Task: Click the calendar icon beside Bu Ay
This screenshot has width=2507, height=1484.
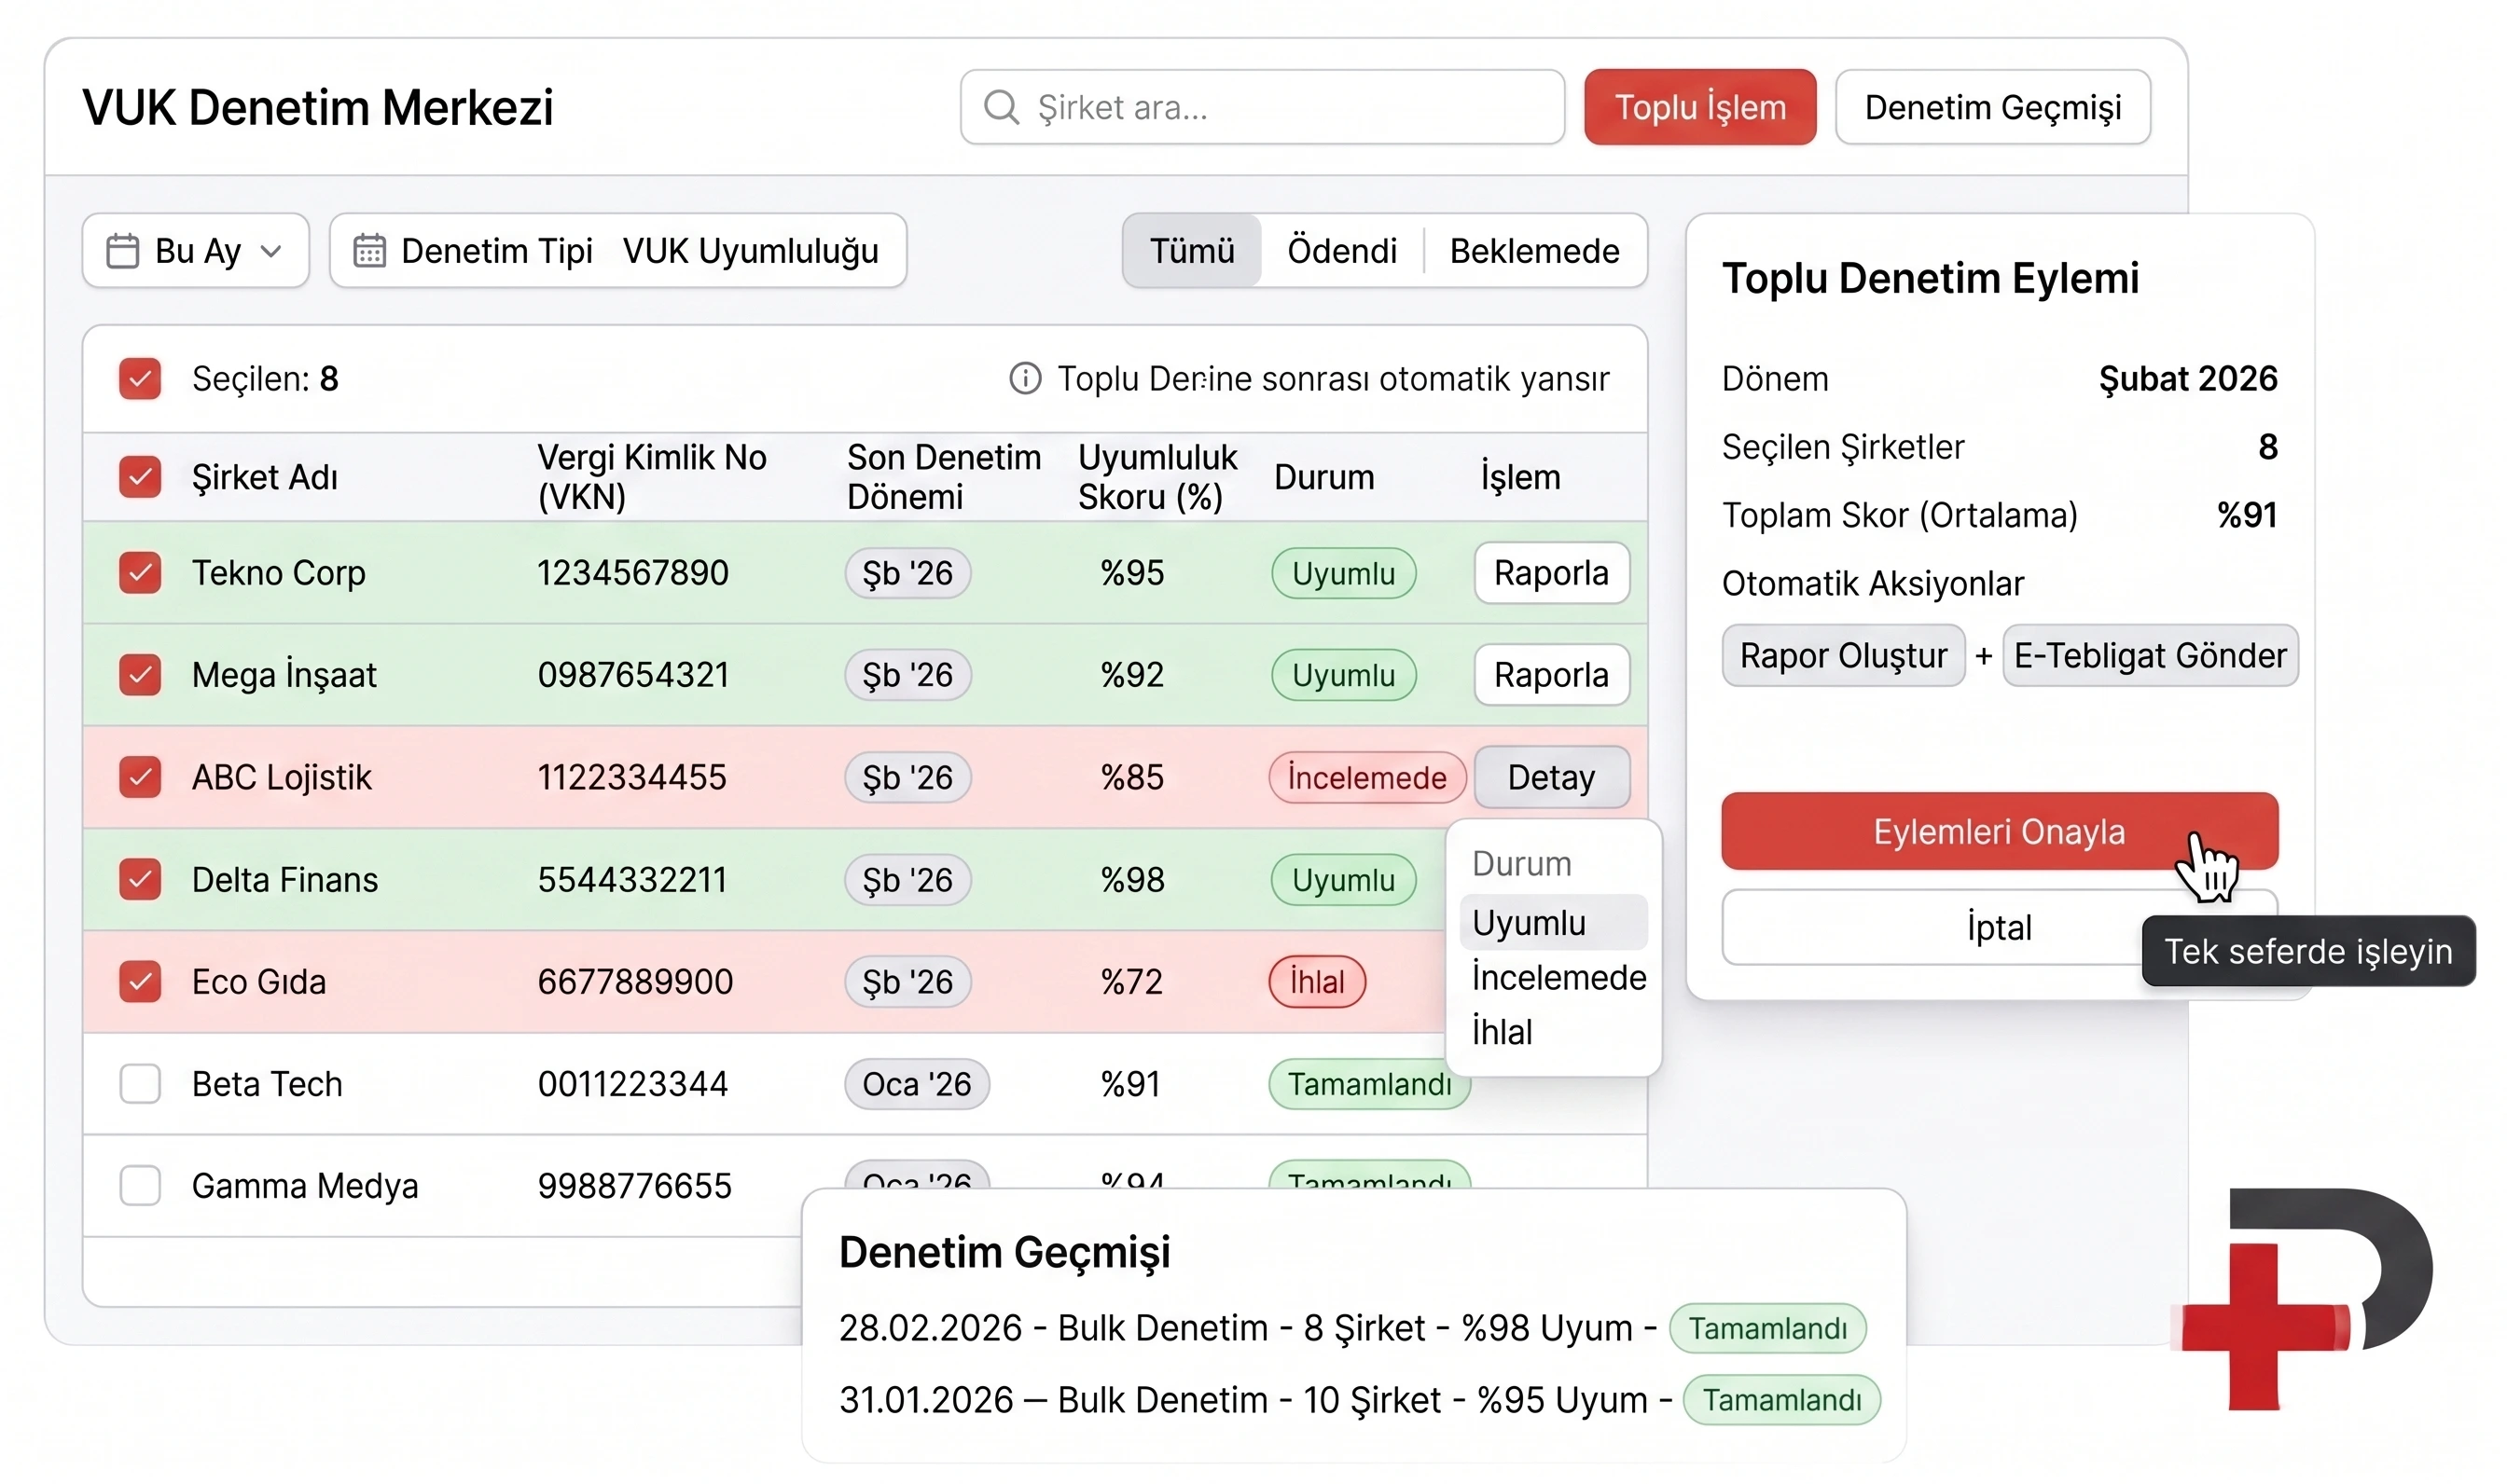Action: (122, 250)
